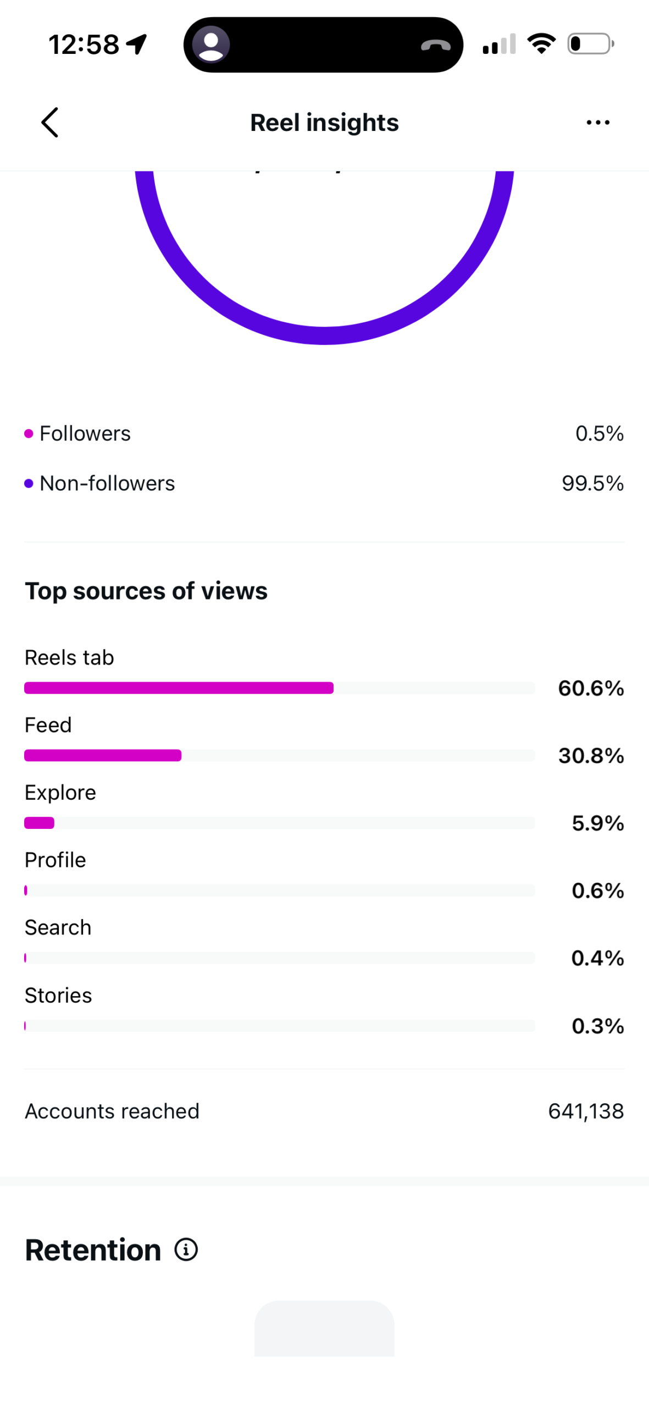
Task: Tap the Retention info icon
Action: point(186,1249)
